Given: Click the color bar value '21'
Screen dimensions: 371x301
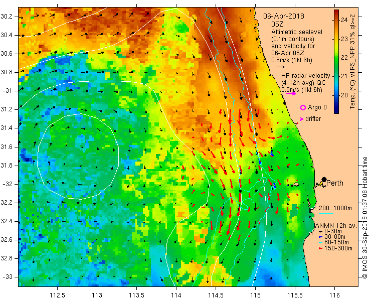Looking at the screenshot, I should 344,76.
